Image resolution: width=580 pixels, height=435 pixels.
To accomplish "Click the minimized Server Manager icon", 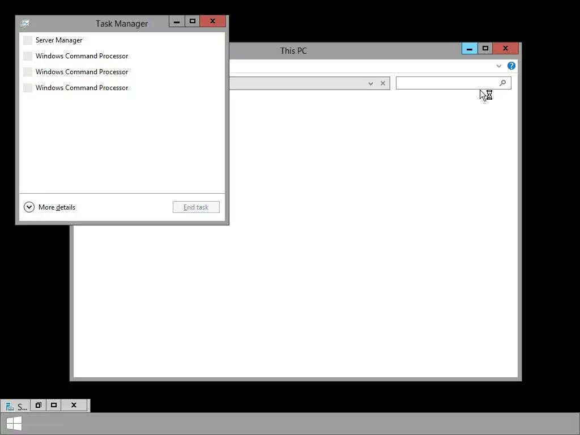I will [10, 407].
